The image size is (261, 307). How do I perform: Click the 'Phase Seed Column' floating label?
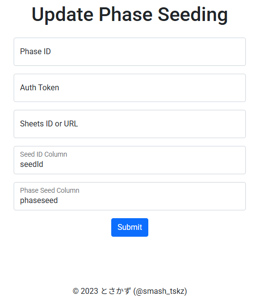50,191
